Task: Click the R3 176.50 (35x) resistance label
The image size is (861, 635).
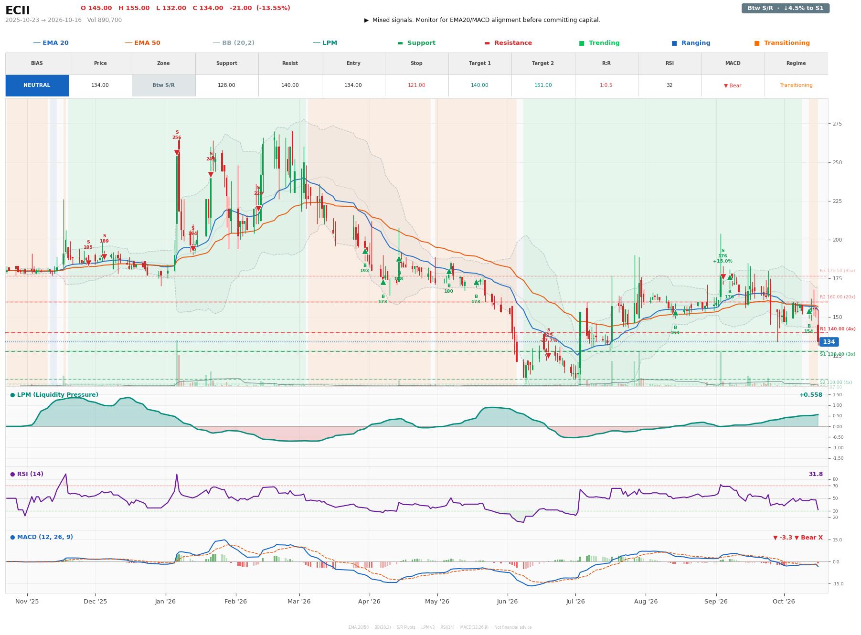Action: 838,271
